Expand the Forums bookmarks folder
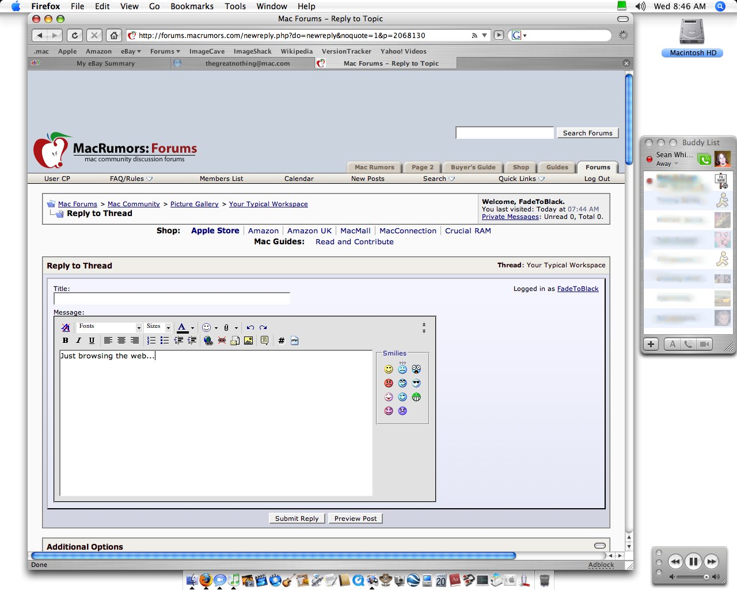The height and width of the screenshot is (590, 737). click(165, 51)
